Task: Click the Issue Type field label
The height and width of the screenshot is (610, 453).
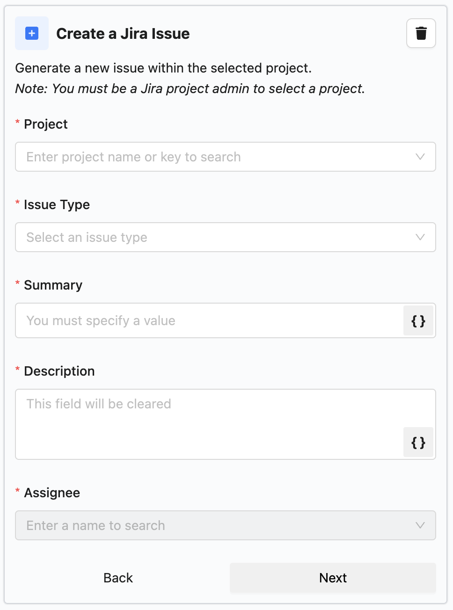Action: (57, 205)
